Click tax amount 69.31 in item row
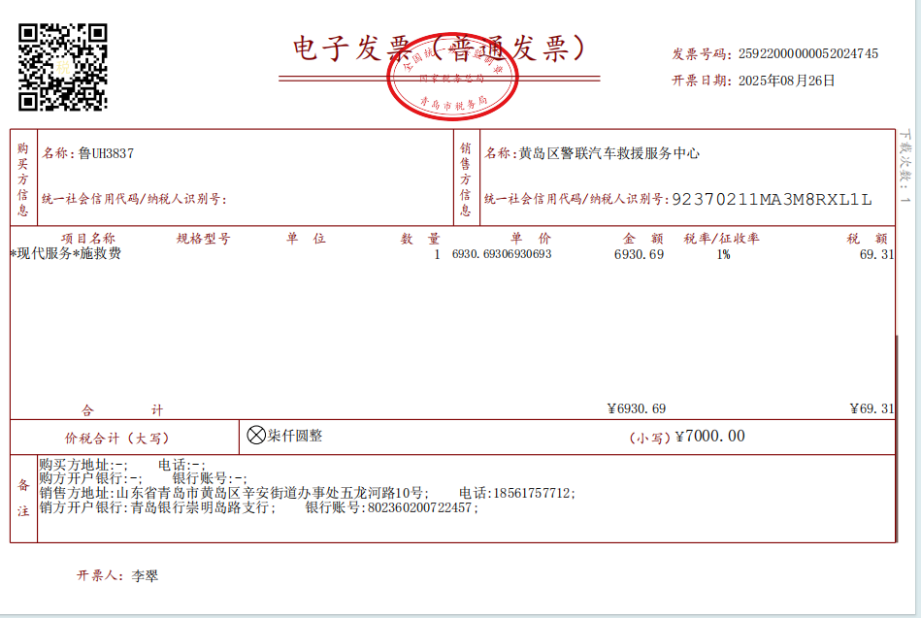 (875, 254)
